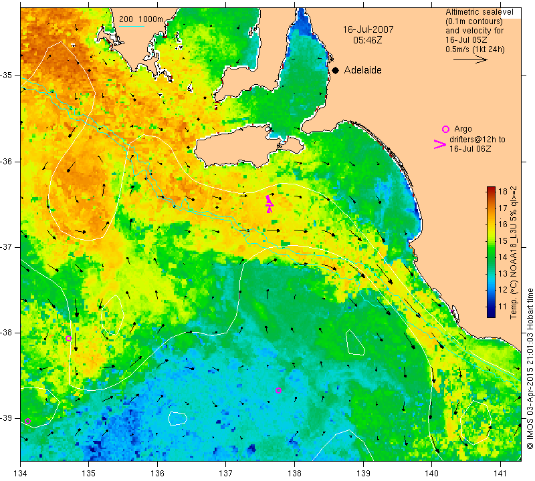Screen dimensions: 535x481
Task: Click the '200 1000m' bathymetry legend text
Action: coord(141,19)
